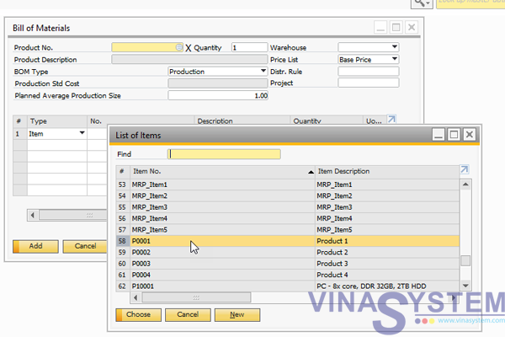This screenshot has height=337, width=505.
Task: Click Choose button in List of Items
Action: [139, 315]
